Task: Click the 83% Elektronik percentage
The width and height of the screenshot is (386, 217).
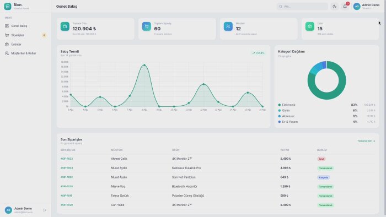Action: coord(354,105)
